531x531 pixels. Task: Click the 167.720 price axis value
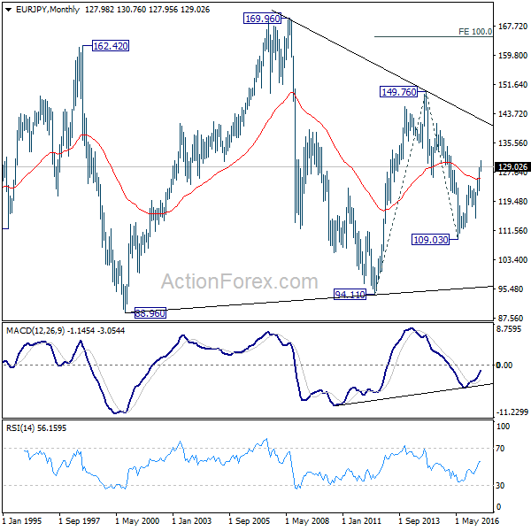512,27
